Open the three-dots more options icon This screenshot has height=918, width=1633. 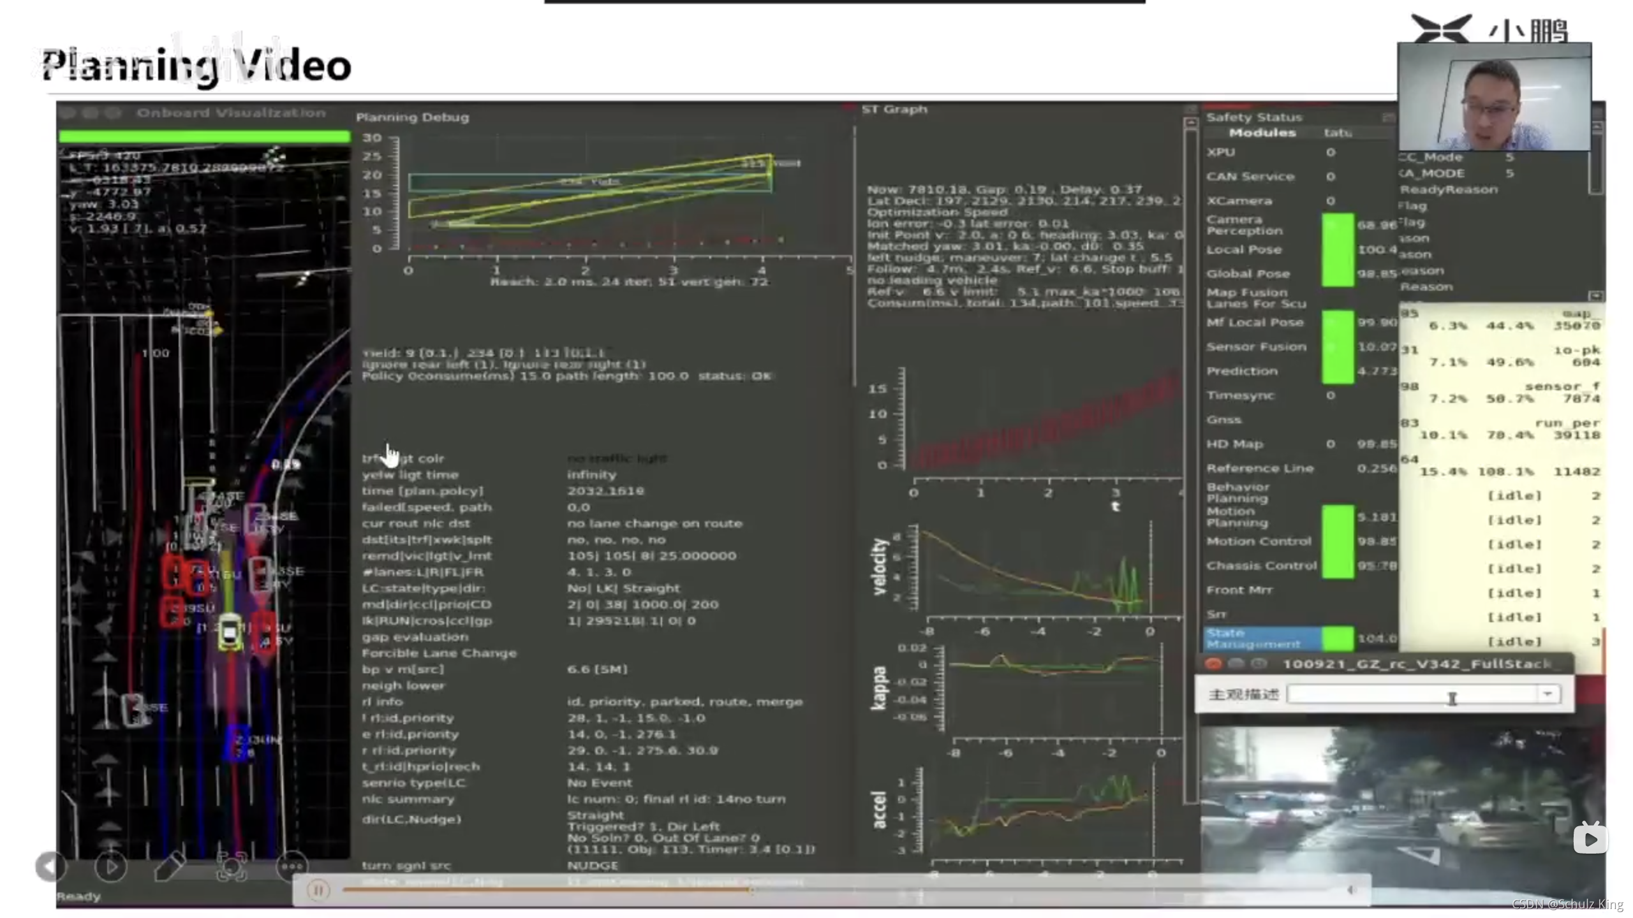tap(292, 866)
